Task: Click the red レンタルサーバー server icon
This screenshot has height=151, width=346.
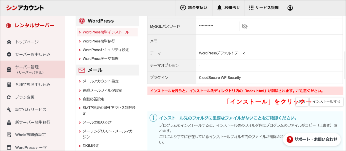Action: (9, 26)
